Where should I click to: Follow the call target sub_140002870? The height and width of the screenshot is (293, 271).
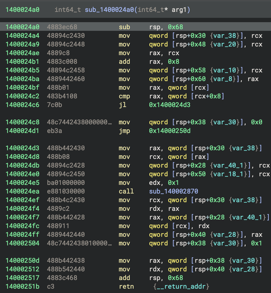click(174, 191)
